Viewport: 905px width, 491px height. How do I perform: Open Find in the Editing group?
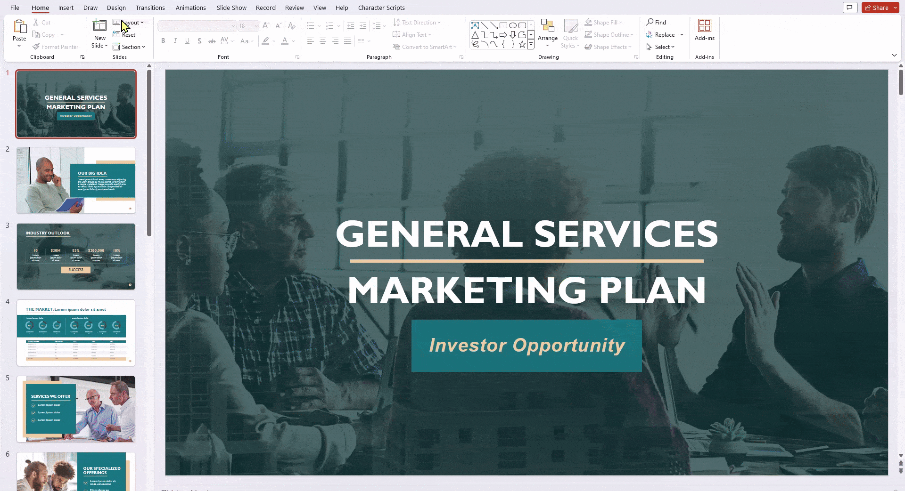[x=657, y=22]
